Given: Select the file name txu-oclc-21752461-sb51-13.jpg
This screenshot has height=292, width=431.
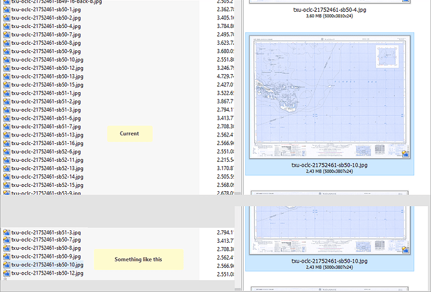Looking at the screenshot, I should pyautogui.click(x=47, y=135).
